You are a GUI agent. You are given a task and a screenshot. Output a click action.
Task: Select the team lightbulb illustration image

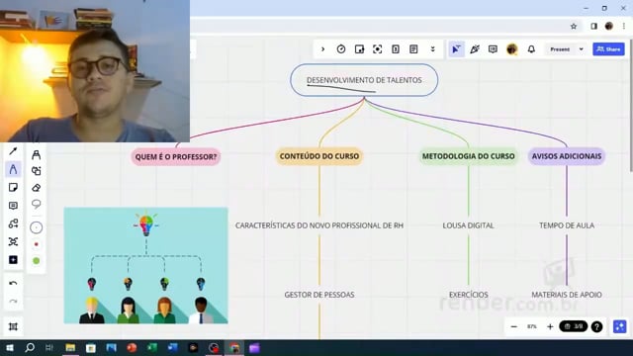point(145,266)
